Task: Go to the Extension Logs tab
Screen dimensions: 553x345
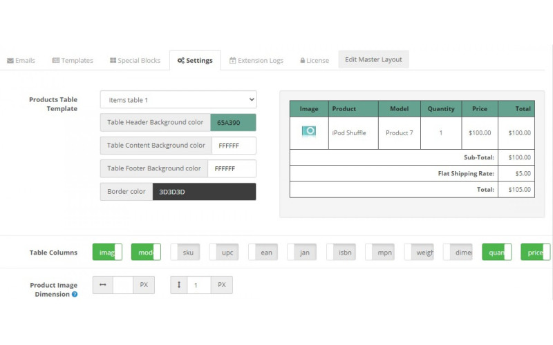Action: tap(256, 61)
